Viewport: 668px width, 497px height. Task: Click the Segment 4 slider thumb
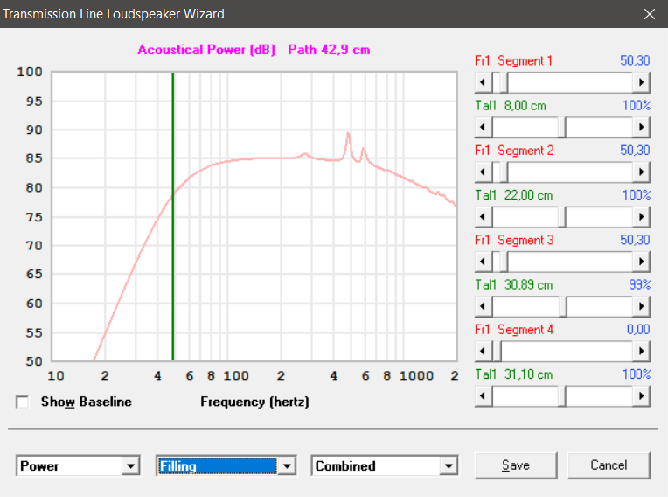(497, 351)
